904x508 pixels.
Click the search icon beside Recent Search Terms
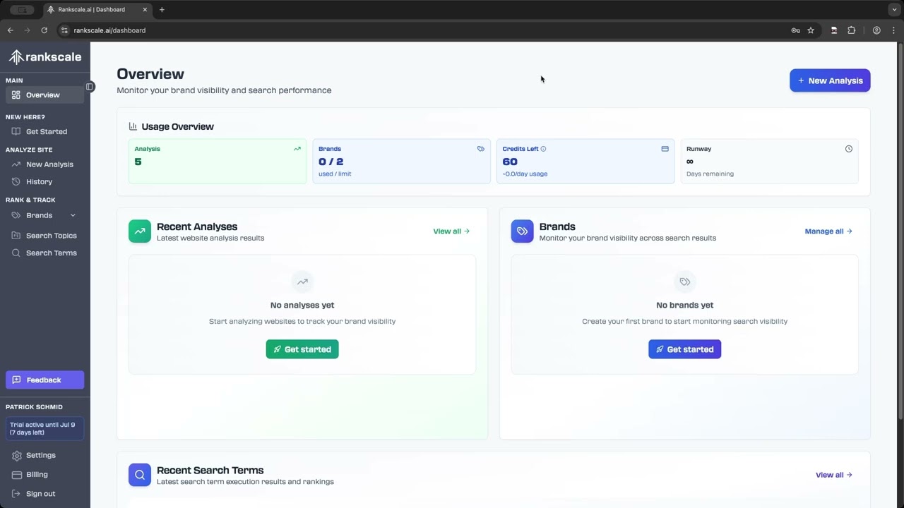tap(139, 474)
